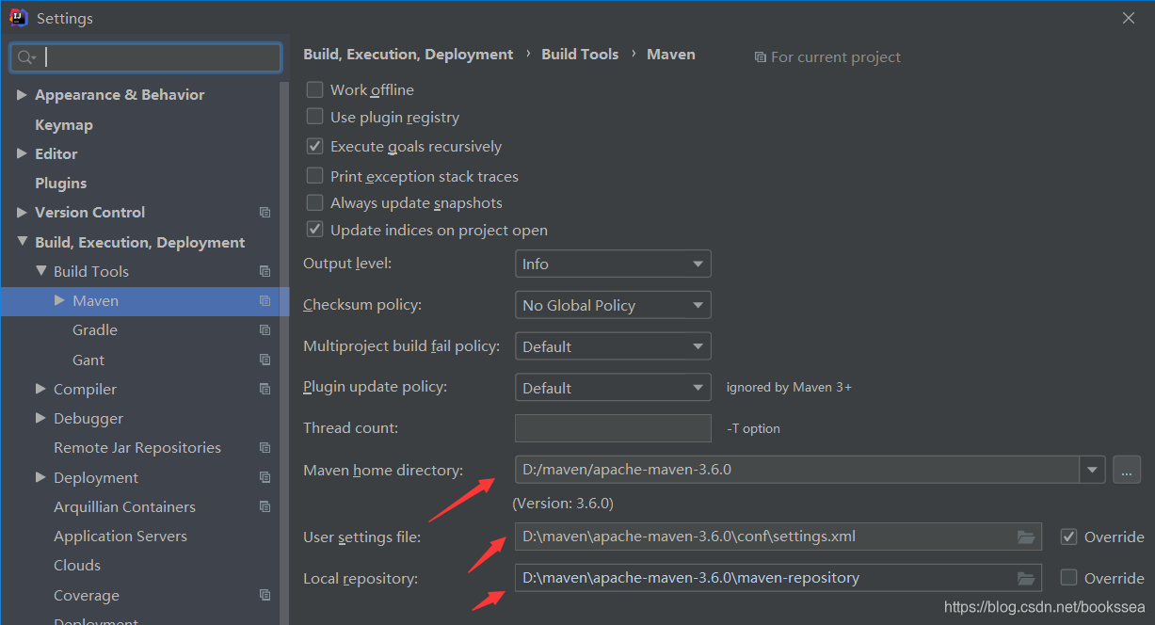1155x625 pixels.
Task: Click the User settings file path field
Action: tap(778, 537)
